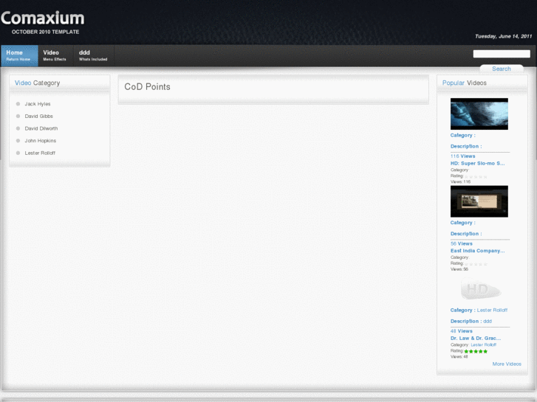Select David Gibbs video category
This screenshot has height=402, width=537.
(x=38, y=116)
